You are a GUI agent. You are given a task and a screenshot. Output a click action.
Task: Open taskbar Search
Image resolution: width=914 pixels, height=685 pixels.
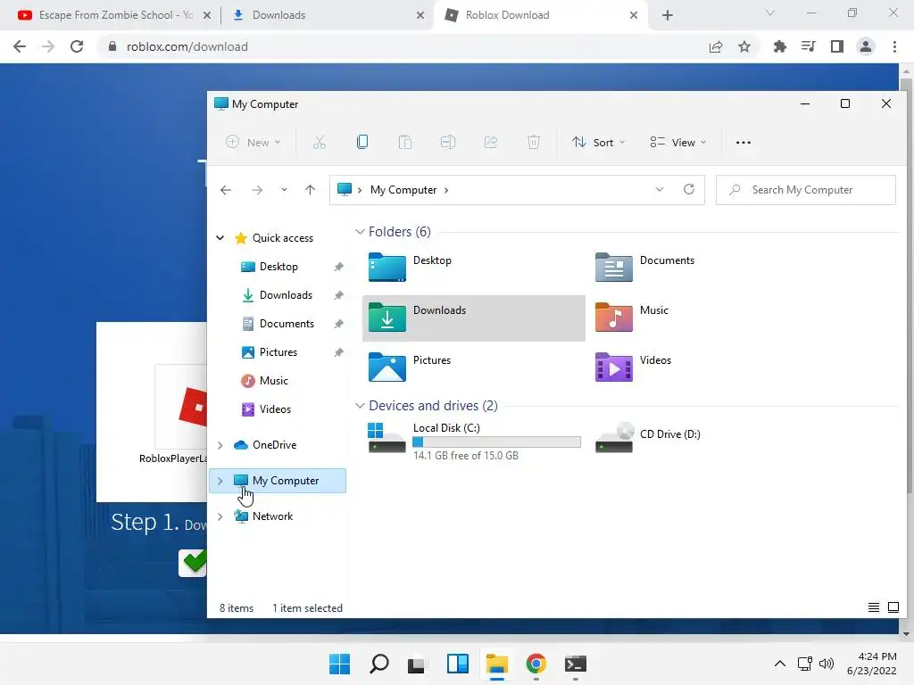(378, 664)
